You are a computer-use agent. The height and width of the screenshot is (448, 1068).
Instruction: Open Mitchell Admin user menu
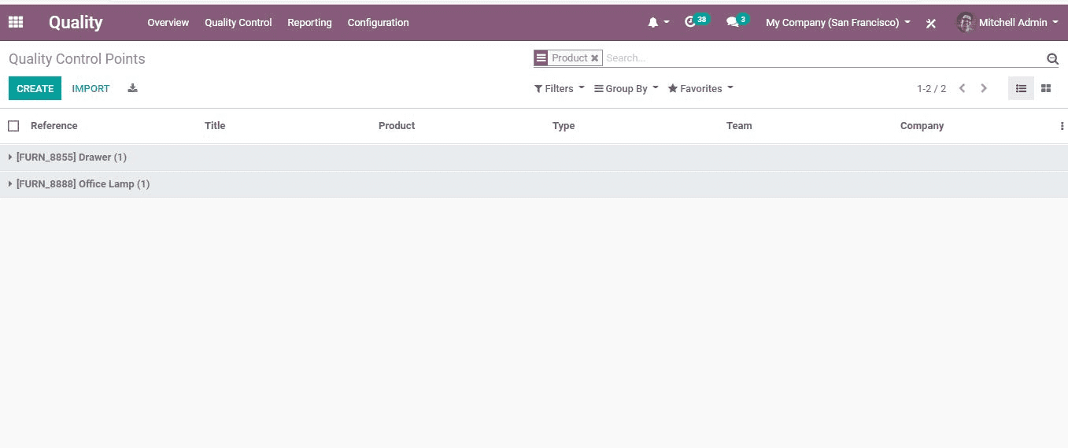(x=1007, y=23)
